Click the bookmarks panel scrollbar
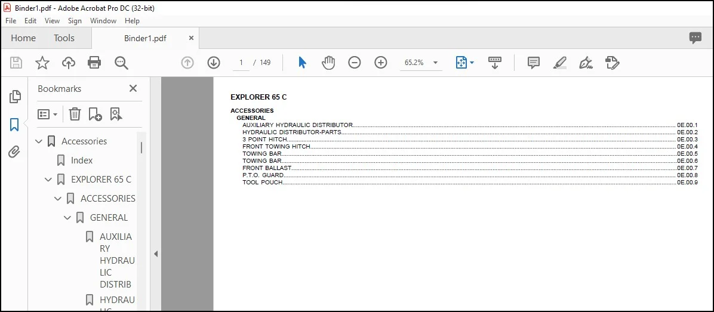The image size is (714, 312). point(141,148)
